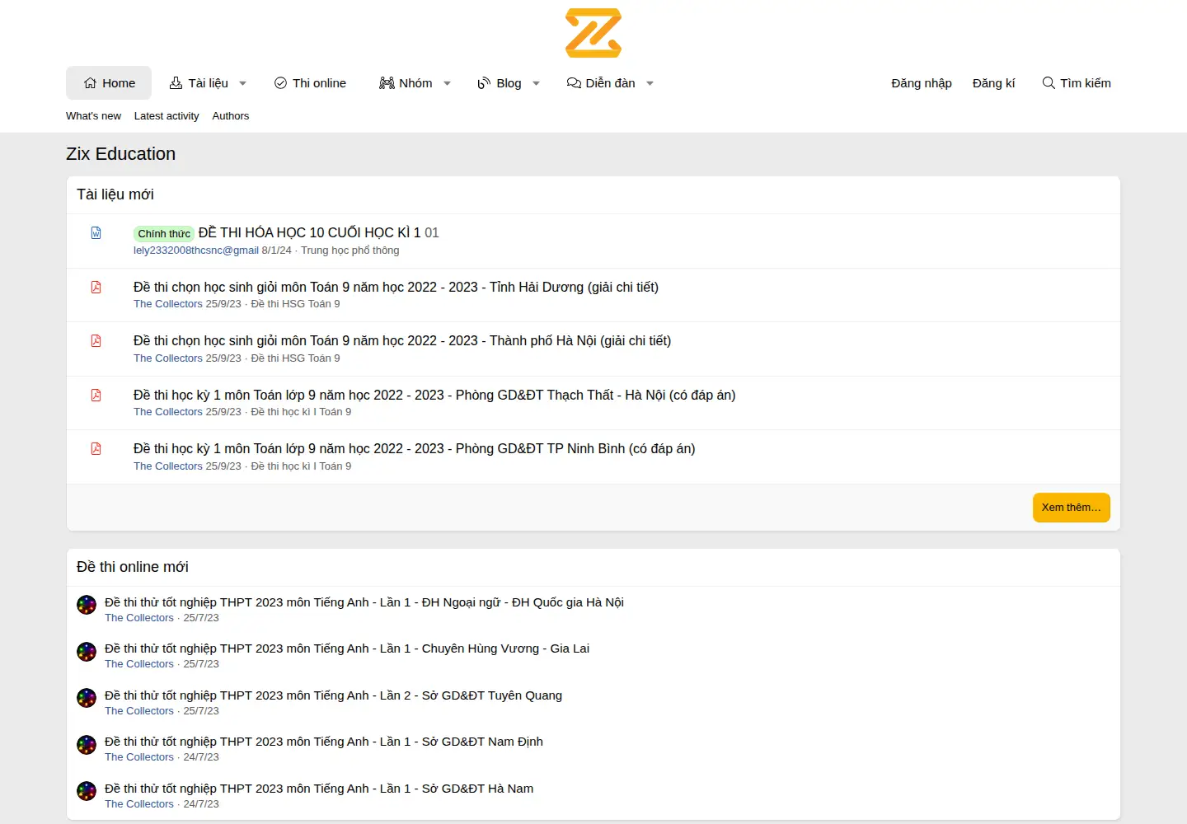Open avatar beside Tuyên Quang exam
The image size is (1187, 824).
87,698
